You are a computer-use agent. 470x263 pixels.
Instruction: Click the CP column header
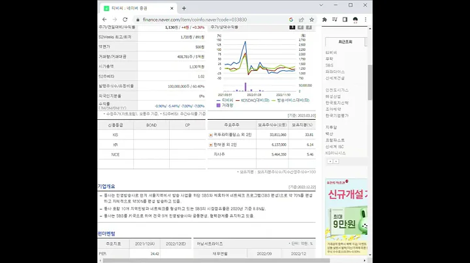click(x=187, y=125)
